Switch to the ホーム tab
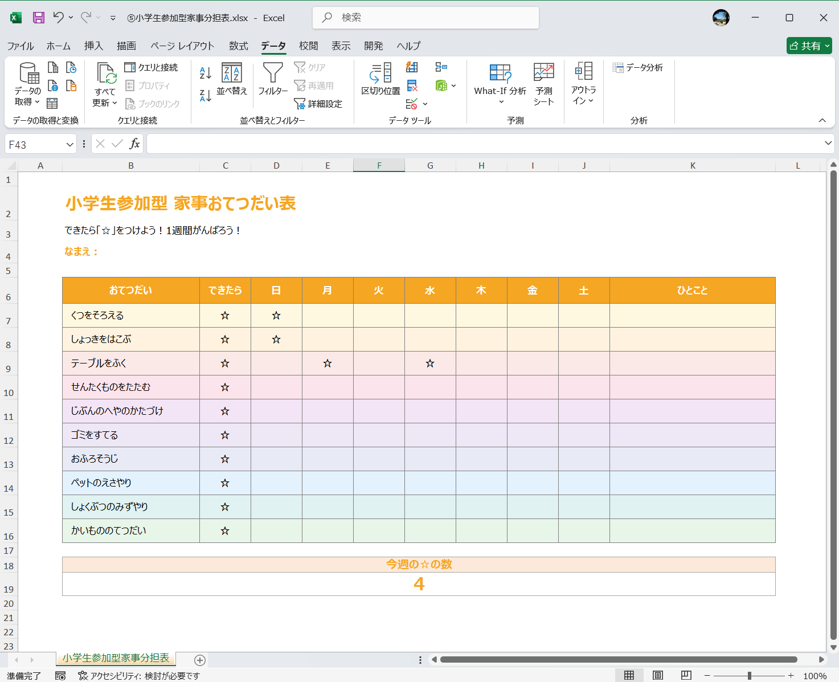 click(59, 46)
